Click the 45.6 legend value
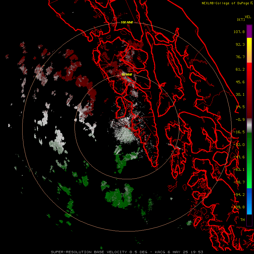Image resolution: width=254 pixels, height=254 pixels. 240,82
